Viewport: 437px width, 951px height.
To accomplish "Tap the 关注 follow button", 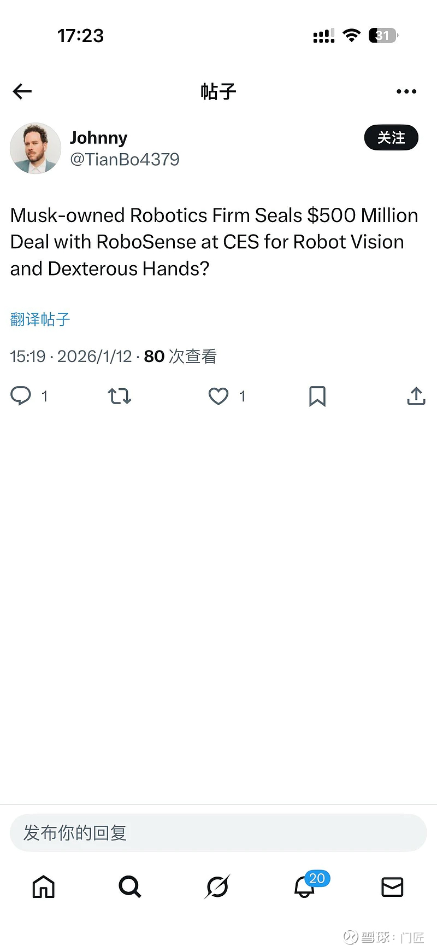I will [391, 138].
